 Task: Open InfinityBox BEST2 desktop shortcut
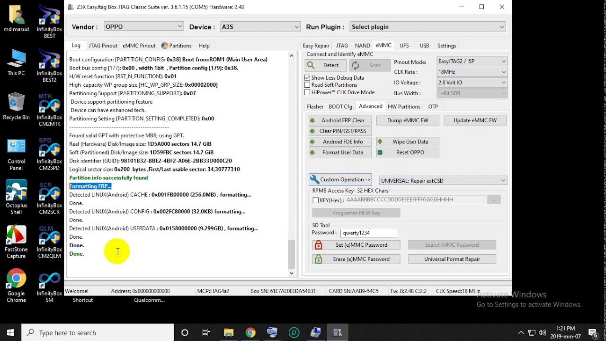coord(49,65)
